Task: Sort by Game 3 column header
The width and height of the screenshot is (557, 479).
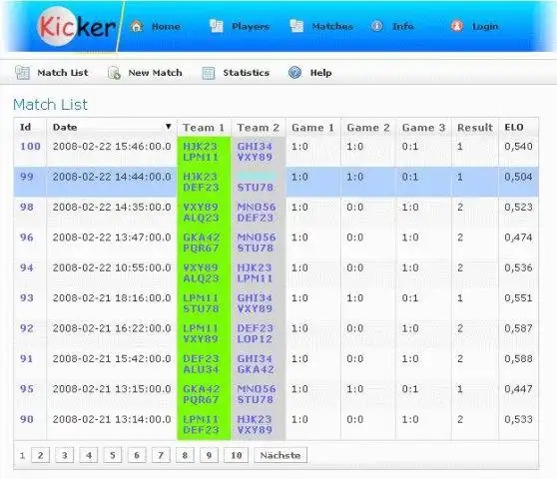Action: pos(423,128)
